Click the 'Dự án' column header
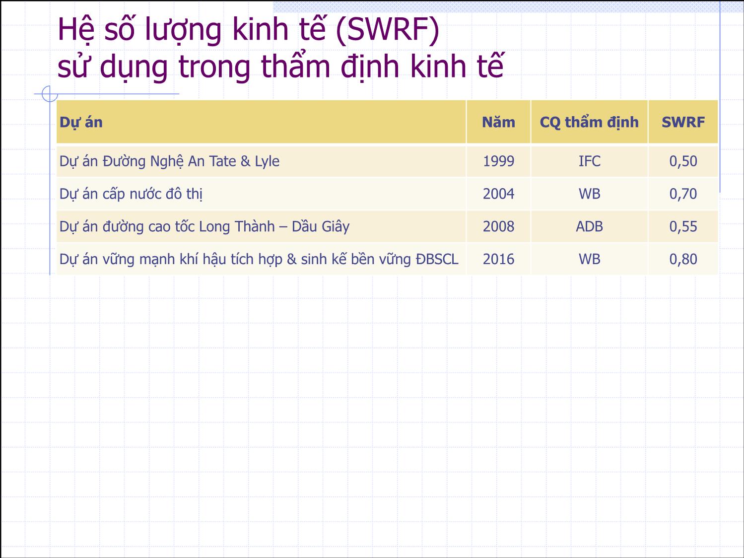This screenshot has height=558, width=744. click(x=261, y=122)
